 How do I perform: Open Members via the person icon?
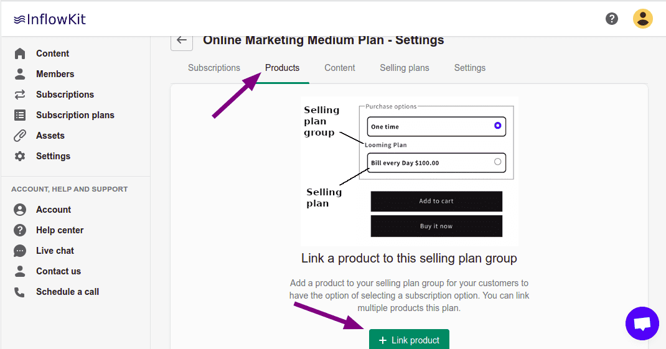(x=20, y=74)
